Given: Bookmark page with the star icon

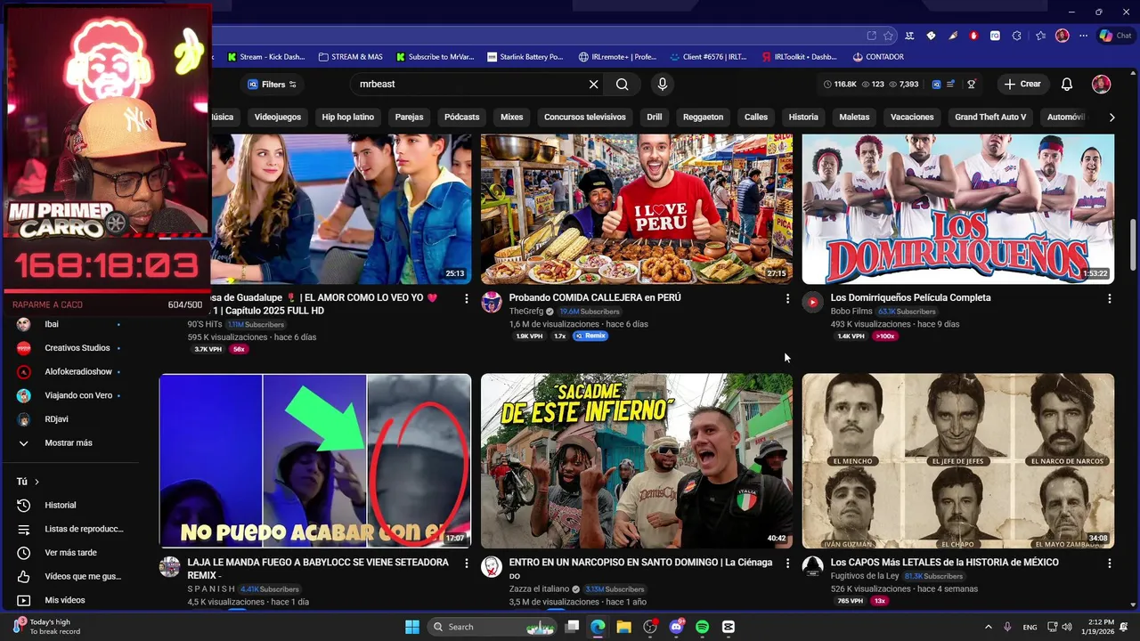Looking at the screenshot, I should coord(888,36).
